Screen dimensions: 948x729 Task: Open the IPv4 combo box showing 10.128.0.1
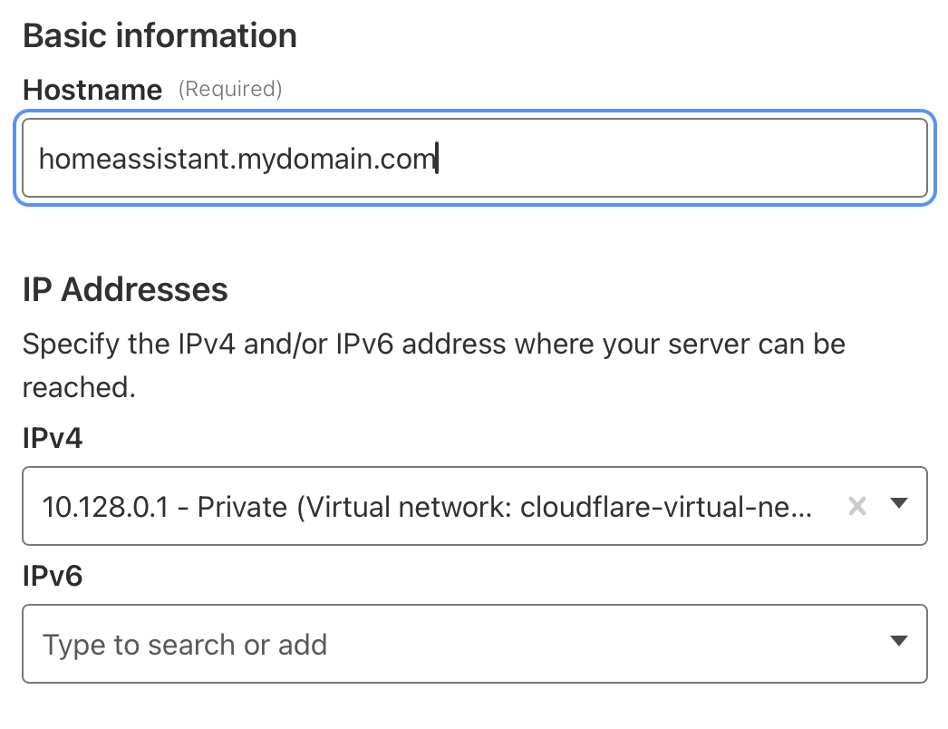click(x=426, y=507)
